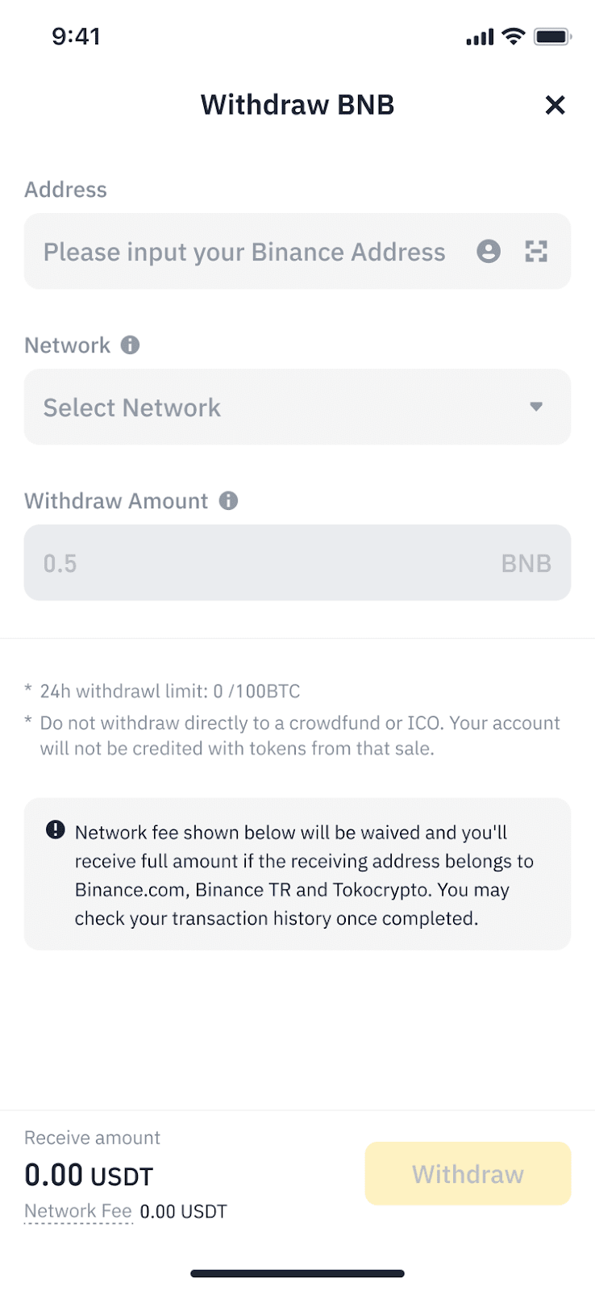
Task: Tap the 24h withdrawal limit note
Action: pos(162,691)
